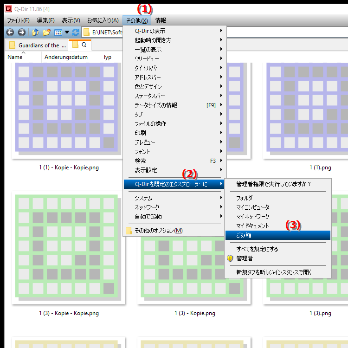Expand ステータスバー submenu

point(175,96)
